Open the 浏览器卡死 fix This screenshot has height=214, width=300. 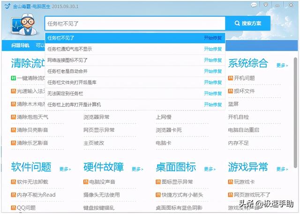(169, 130)
